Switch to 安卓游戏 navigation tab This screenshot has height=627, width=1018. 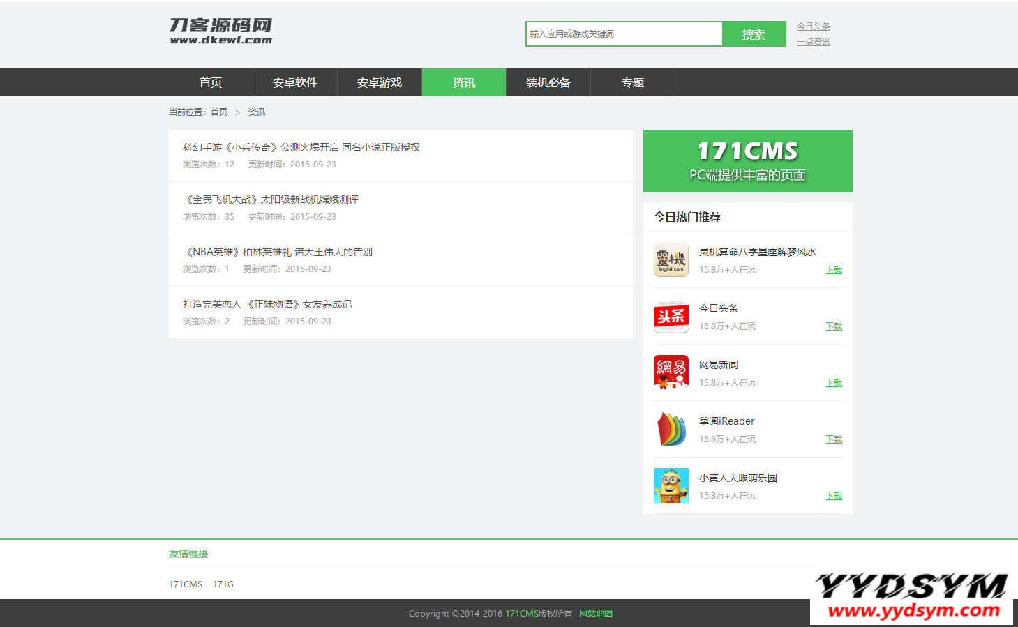[380, 82]
